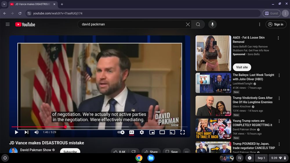The height and width of the screenshot is (163, 290).
Task: View site information icon in address bar
Action: (29, 13)
